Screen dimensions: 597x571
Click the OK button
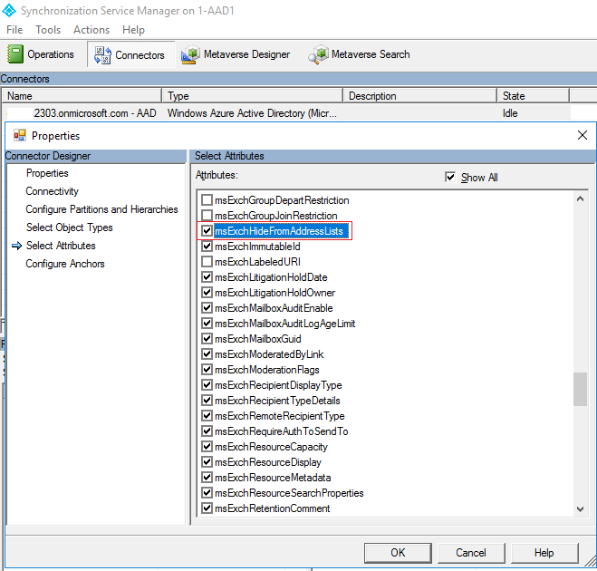click(x=398, y=553)
